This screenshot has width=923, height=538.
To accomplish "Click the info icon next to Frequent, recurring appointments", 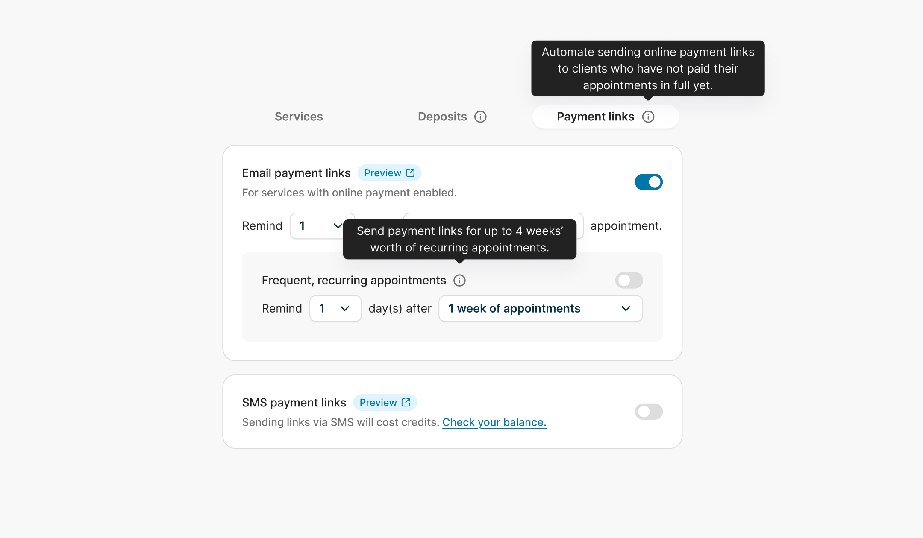I will click(x=459, y=281).
